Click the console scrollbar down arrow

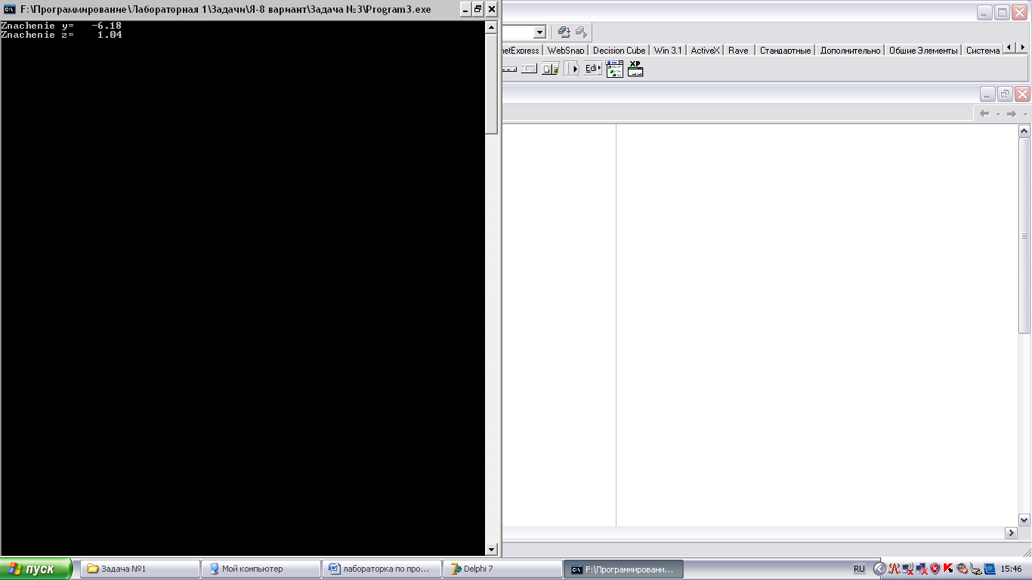(x=492, y=550)
